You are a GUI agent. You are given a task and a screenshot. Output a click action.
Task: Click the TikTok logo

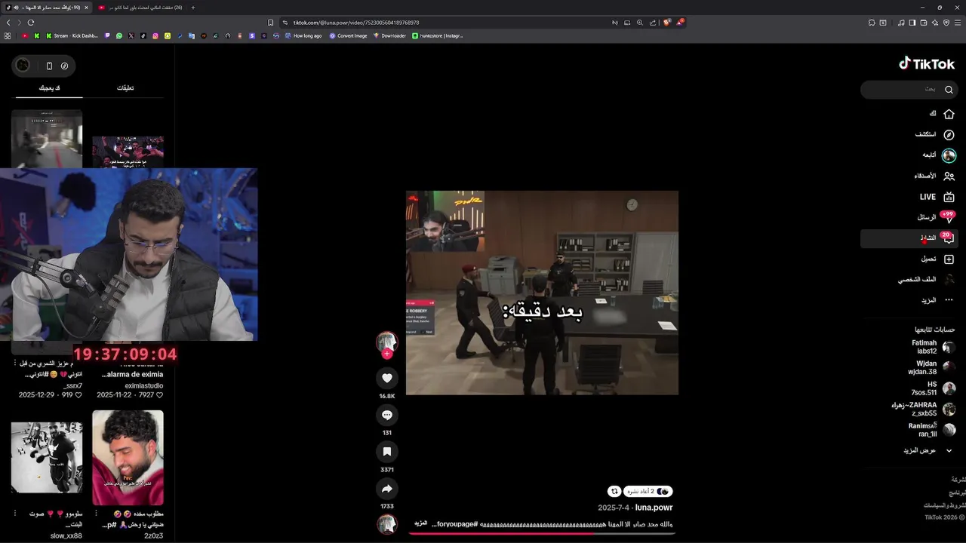click(927, 64)
